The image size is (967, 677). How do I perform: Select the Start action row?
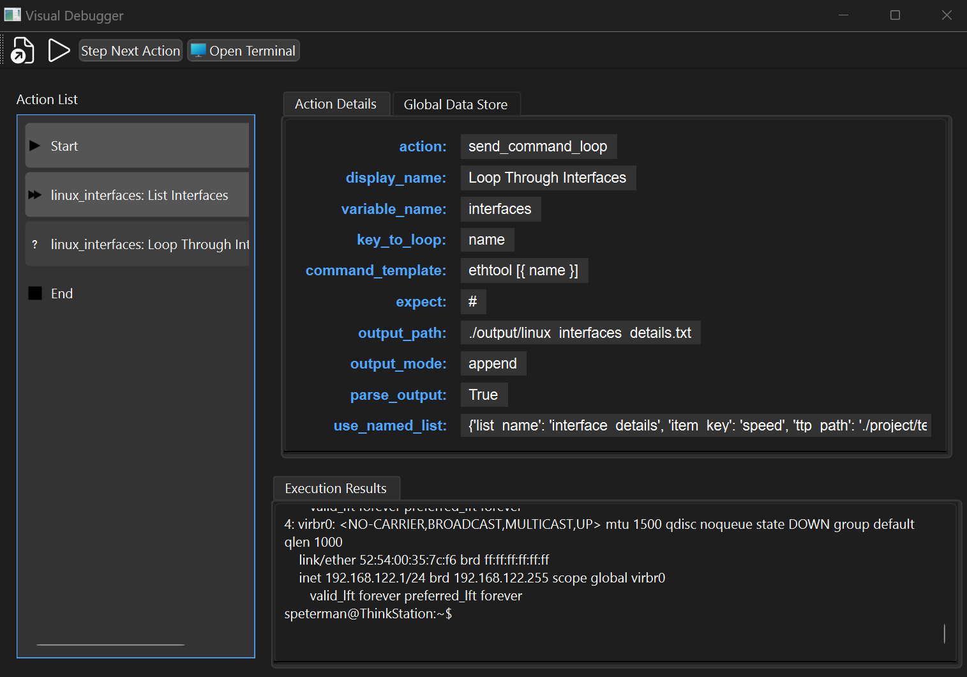(x=137, y=146)
